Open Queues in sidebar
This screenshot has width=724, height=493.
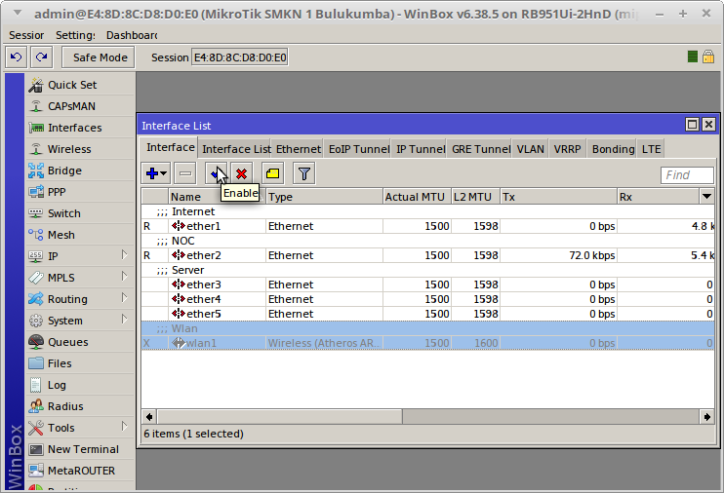pyautogui.click(x=80, y=342)
